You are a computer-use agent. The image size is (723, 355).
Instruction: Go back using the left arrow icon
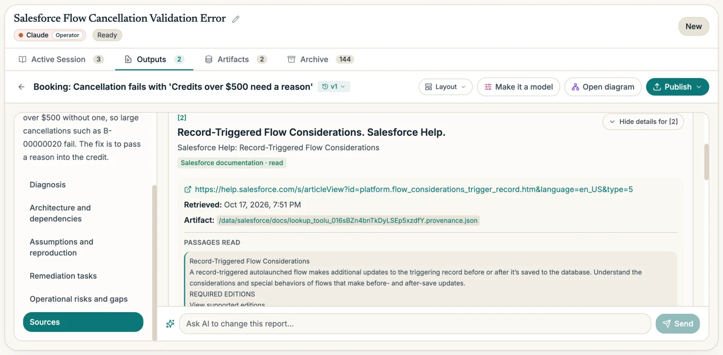click(21, 87)
